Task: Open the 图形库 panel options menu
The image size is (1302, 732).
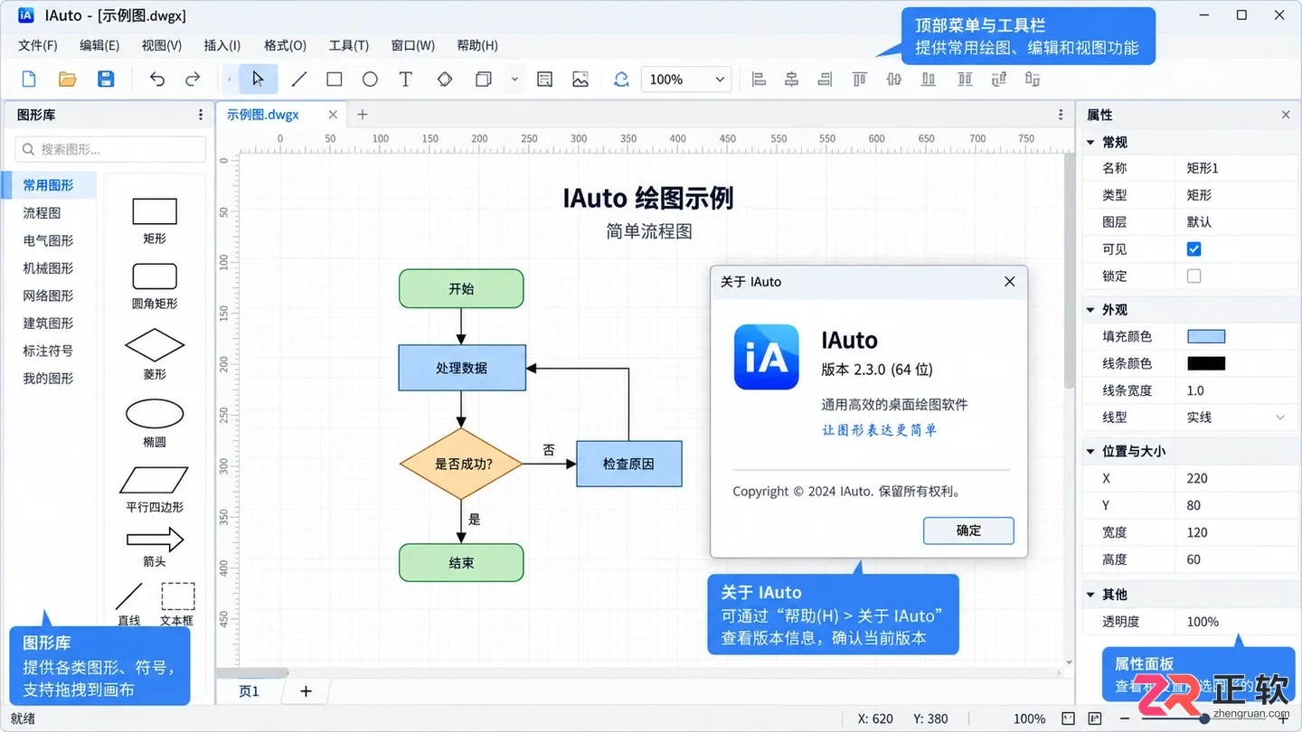Action: [201, 115]
